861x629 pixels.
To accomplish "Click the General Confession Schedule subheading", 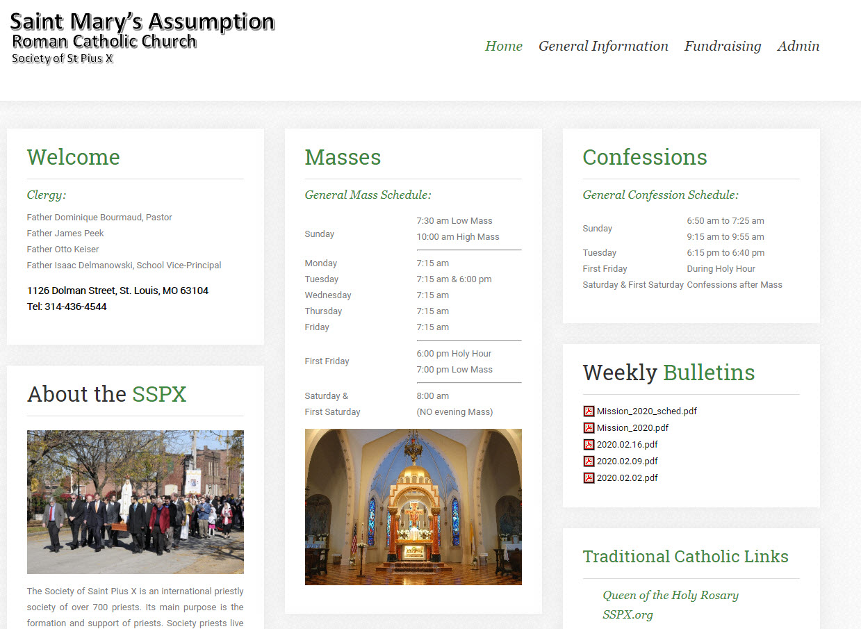I will [661, 195].
